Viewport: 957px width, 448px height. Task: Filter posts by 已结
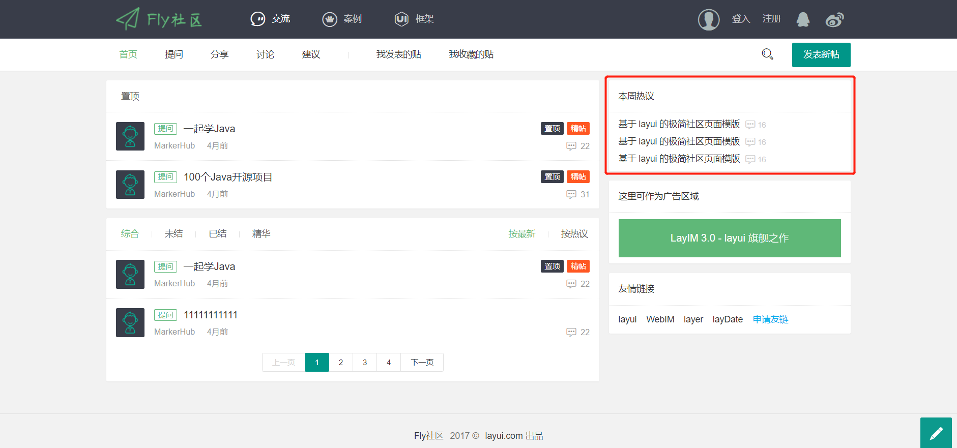click(x=218, y=234)
